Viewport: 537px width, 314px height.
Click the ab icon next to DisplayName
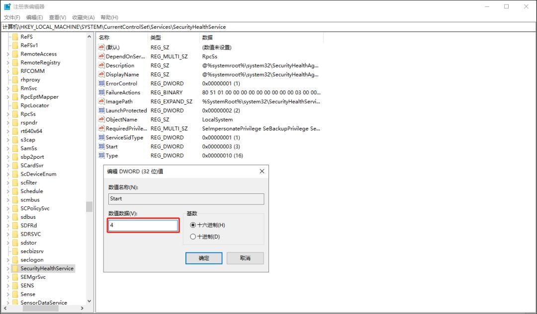point(101,74)
